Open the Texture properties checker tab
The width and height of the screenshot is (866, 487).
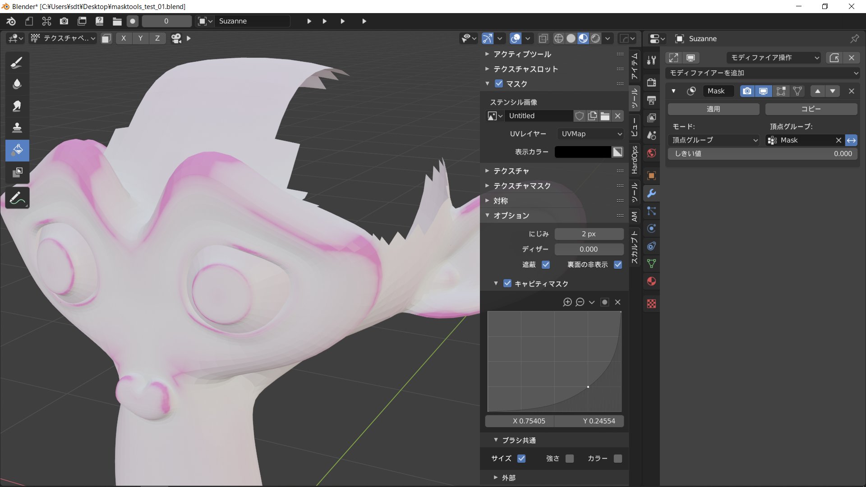click(x=651, y=303)
